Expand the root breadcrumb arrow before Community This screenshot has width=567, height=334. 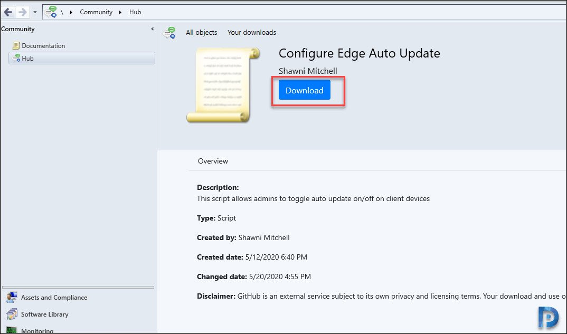[x=71, y=12]
